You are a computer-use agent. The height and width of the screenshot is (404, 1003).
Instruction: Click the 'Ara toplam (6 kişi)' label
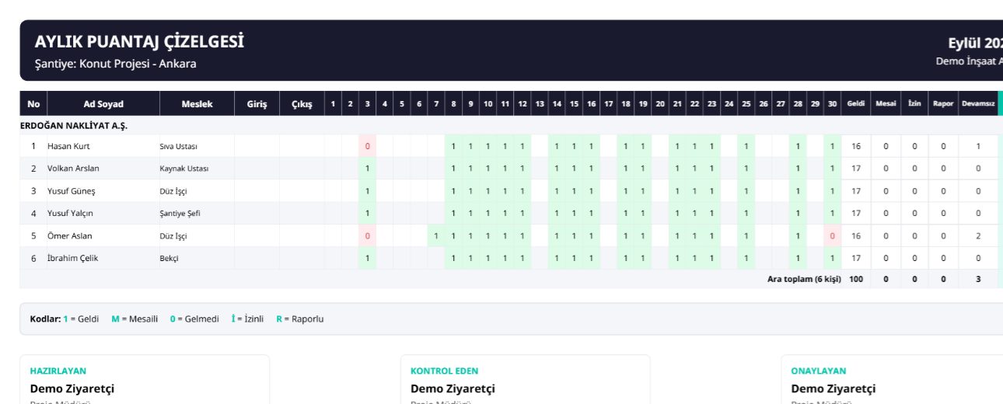click(804, 278)
